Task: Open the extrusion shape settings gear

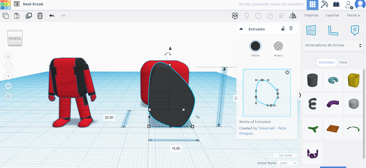Action: point(287,72)
